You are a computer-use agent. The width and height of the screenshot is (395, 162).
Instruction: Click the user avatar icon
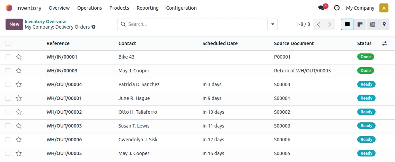[384, 8]
